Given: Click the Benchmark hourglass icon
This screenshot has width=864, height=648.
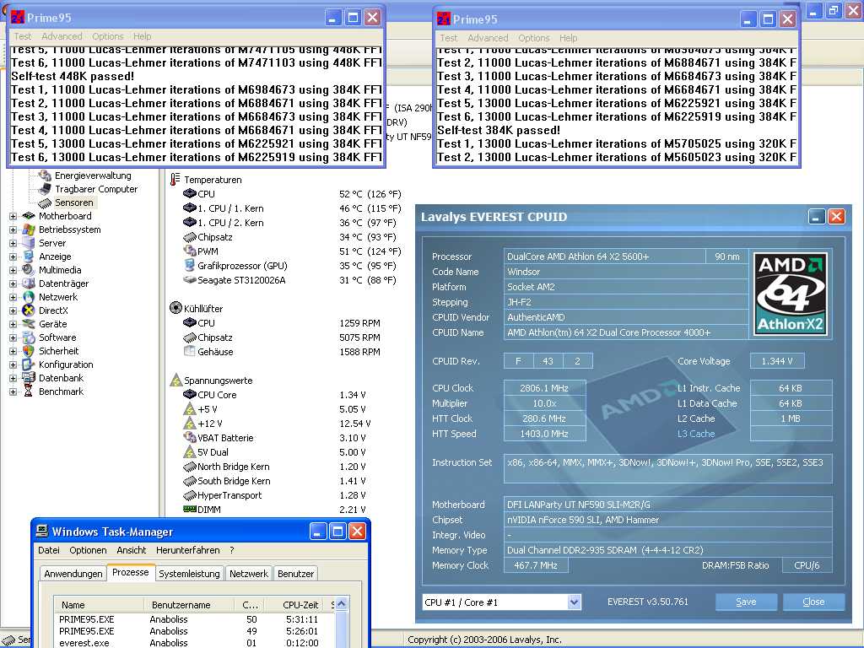Looking at the screenshot, I should 29,391.
